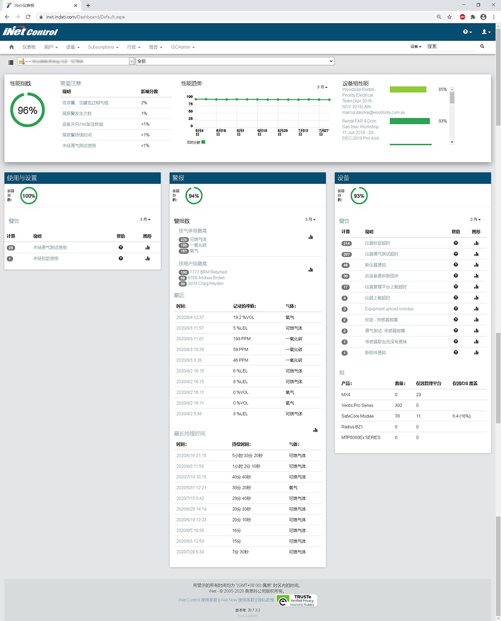The width and height of the screenshot is (501, 621).
Task: Open the 设备 search-type dropdown beside search box
Action: [416, 47]
